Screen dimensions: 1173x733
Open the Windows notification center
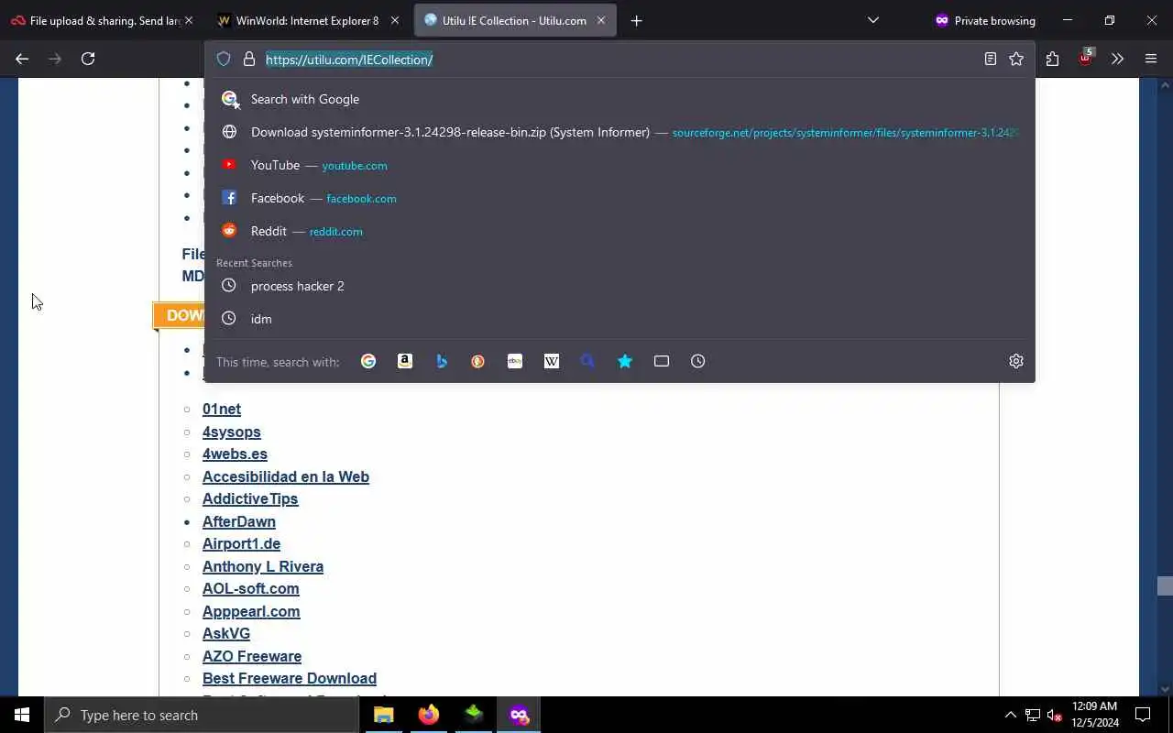(x=1143, y=715)
